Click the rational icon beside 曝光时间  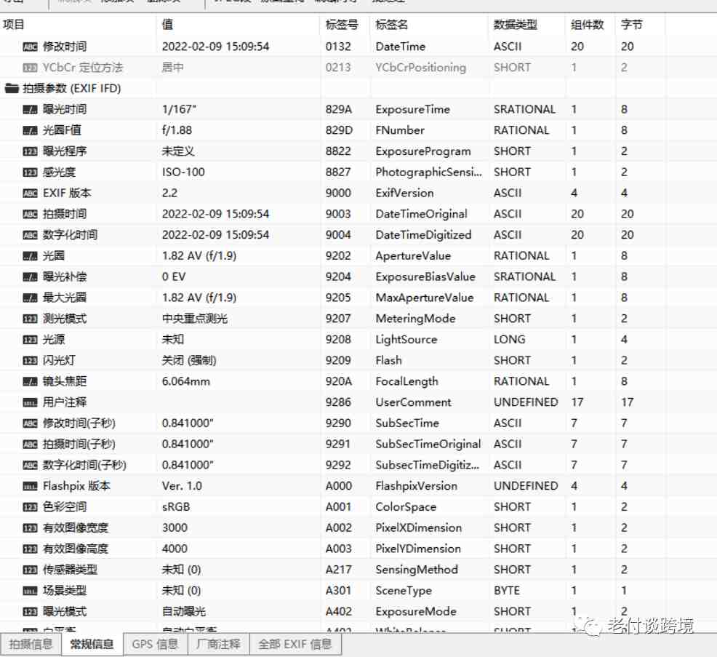pos(31,109)
